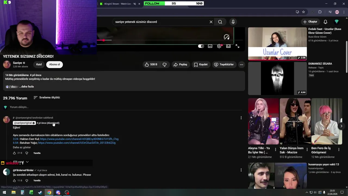Open Steam from the taskbar

40,192
